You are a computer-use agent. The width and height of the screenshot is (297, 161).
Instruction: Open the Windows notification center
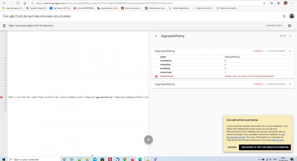(292, 159)
